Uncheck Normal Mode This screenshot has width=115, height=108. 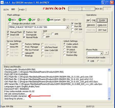[24, 37]
